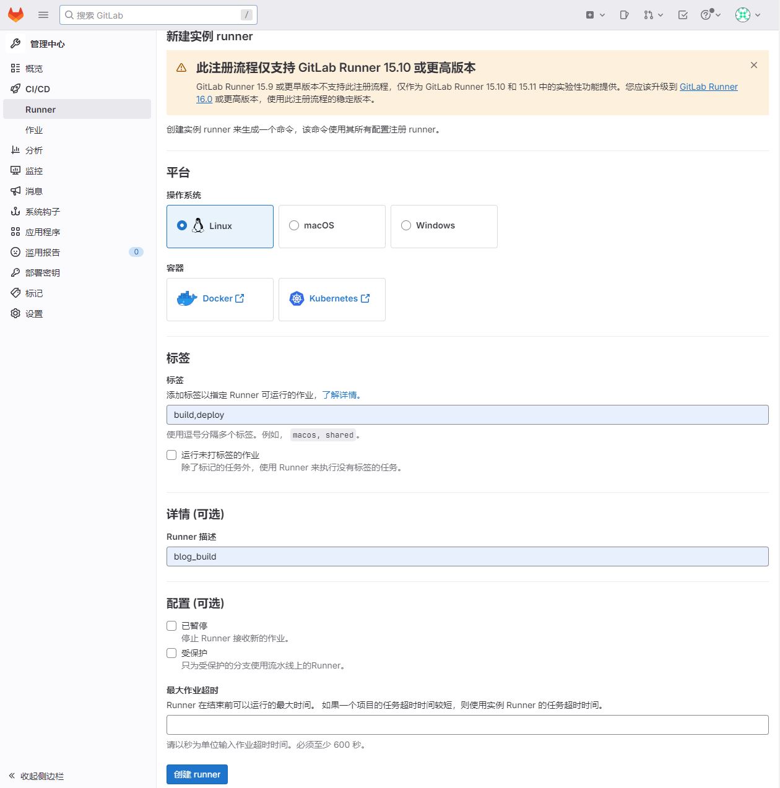Click the 最大作业超时 input field
Image resolution: width=780 pixels, height=788 pixels.
[467, 725]
